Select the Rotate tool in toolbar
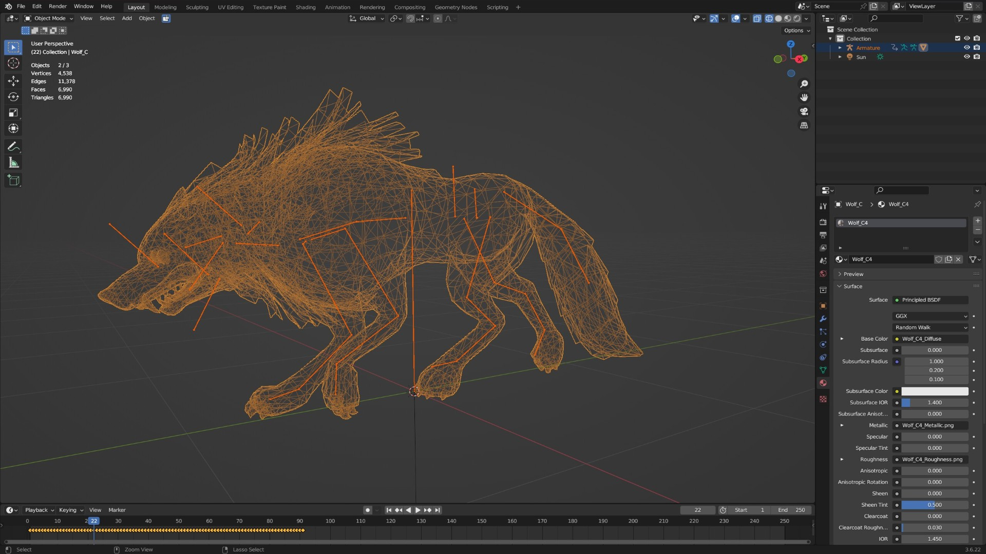 (13, 97)
